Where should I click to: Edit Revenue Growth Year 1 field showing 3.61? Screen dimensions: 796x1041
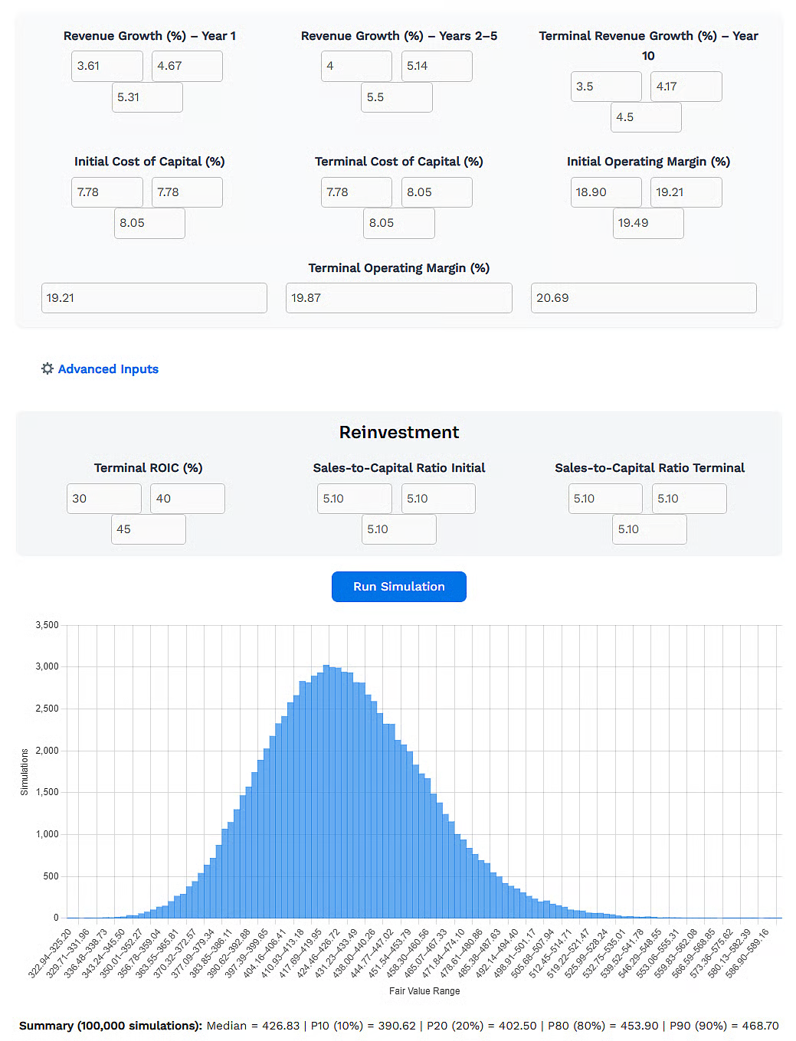click(106, 67)
